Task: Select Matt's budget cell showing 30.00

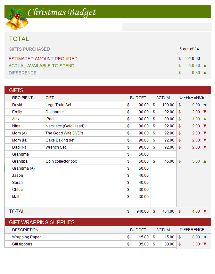Action: coord(138,197)
